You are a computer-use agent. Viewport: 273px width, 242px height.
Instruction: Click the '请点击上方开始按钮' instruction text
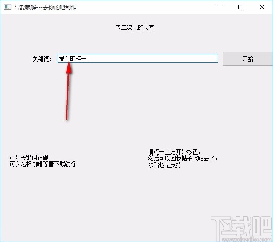(174, 152)
